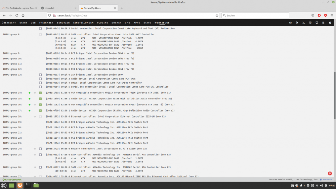Bookmark this page with the star icon
Image resolution: width=336 pixels, height=189 pixels.
coord(217,15)
